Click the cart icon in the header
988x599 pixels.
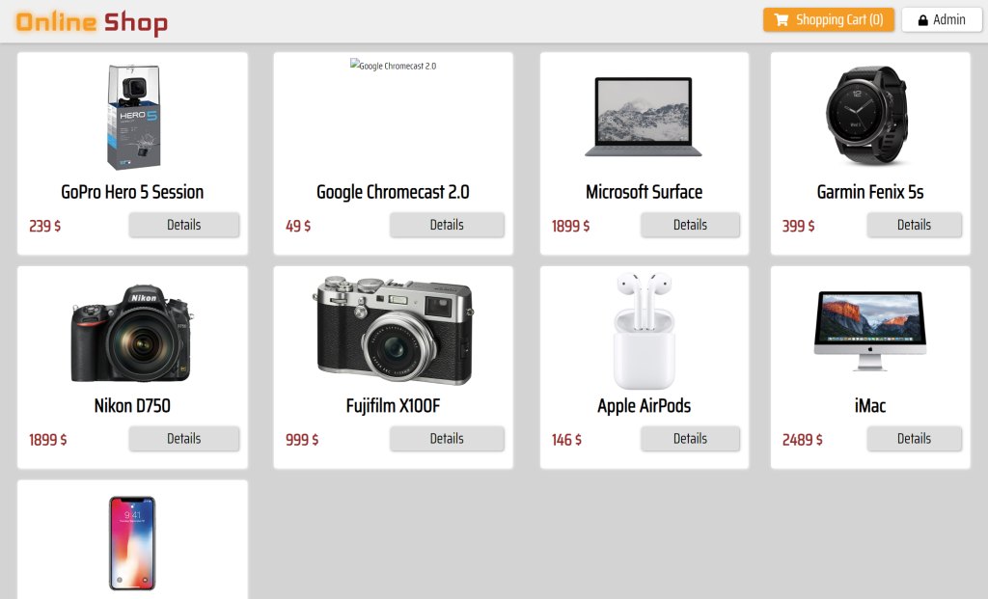pos(782,19)
